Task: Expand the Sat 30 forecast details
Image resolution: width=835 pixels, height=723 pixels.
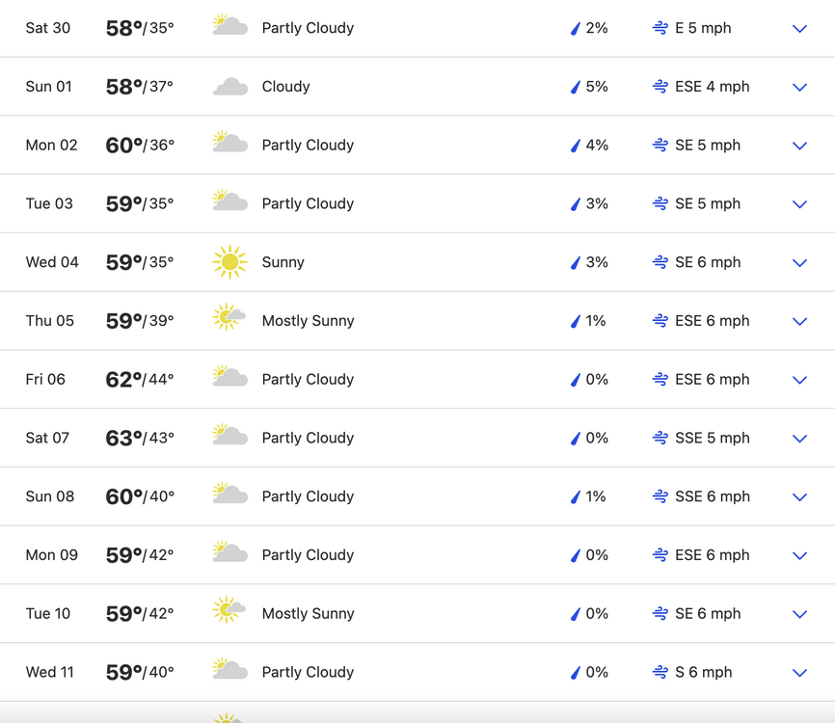Action: click(x=800, y=29)
